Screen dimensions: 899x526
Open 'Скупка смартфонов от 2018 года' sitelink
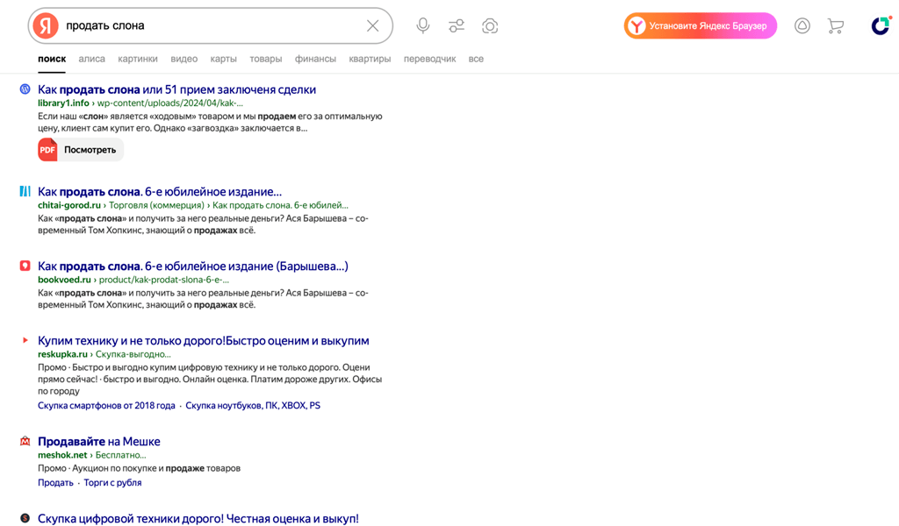(106, 405)
